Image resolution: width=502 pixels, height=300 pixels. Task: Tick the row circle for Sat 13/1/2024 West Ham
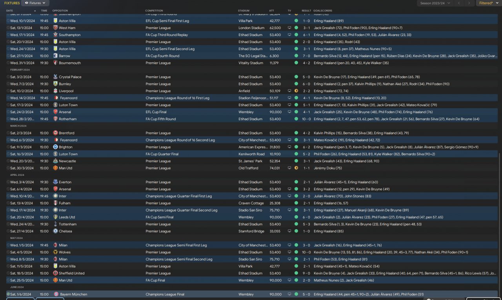8,28
